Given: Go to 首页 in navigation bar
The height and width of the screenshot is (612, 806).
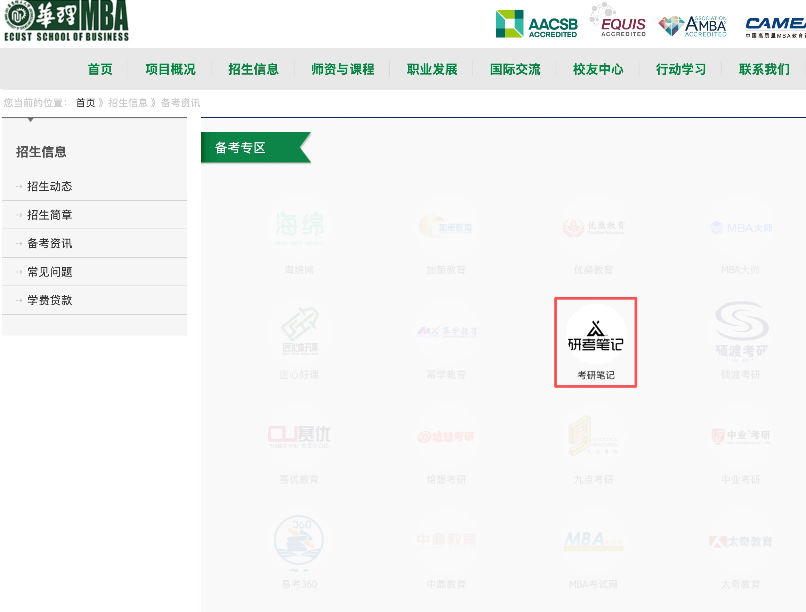Looking at the screenshot, I should (x=100, y=69).
